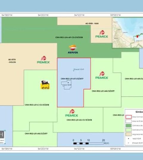Click the 'CNH-R03-L01-G-CS-01/2018' block label
Viewport: 143px width, 160px height.
[x=37, y=105]
